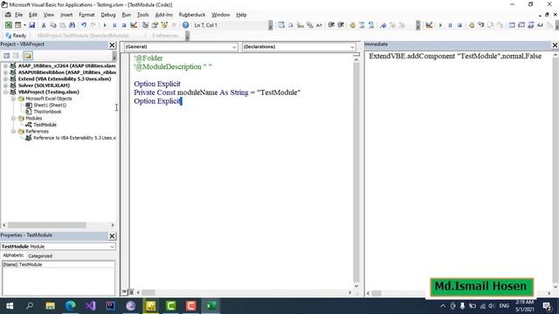This screenshot has height=314, width=559.
Task: Close the Immediate window panel
Action: pyautogui.click(x=556, y=45)
